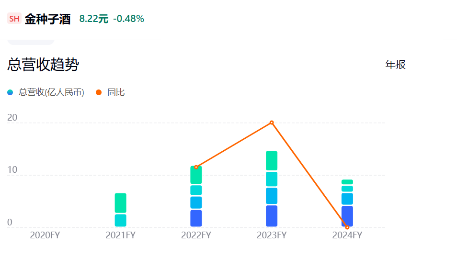The image size is (457, 257).
Task: Toggle the 总营收(亿人民币) legend item
Action: pyautogui.click(x=46, y=92)
